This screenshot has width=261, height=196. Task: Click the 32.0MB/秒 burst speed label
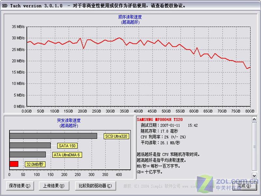[35, 164]
